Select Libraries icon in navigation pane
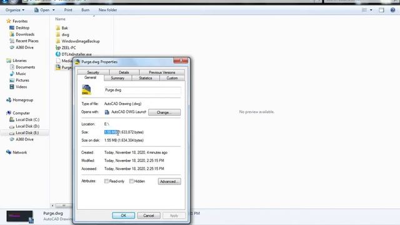Image resolution: width=400 pixels, height=225 pixels. point(9,61)
